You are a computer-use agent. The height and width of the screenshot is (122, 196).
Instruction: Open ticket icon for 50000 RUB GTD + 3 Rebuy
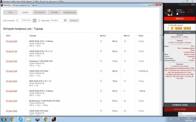(x=101, y=41)
